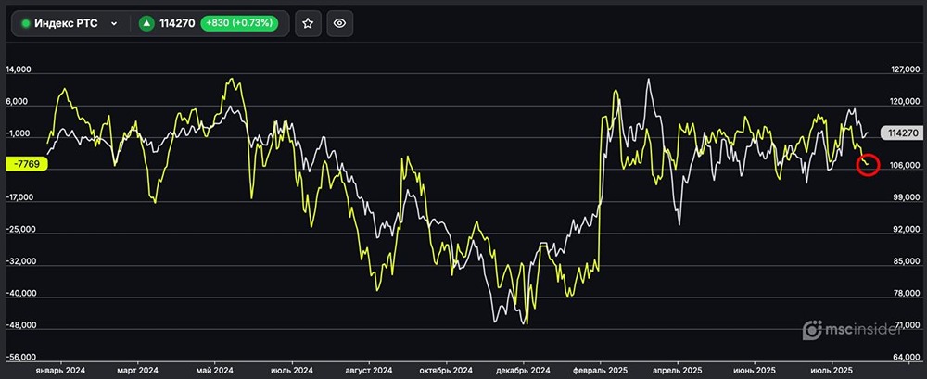Click the star favorite icon
Screen dimensions: 927x379
pos(308,23)
